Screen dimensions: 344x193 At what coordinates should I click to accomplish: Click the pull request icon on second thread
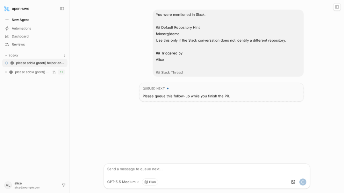click(x=54, y=72)
